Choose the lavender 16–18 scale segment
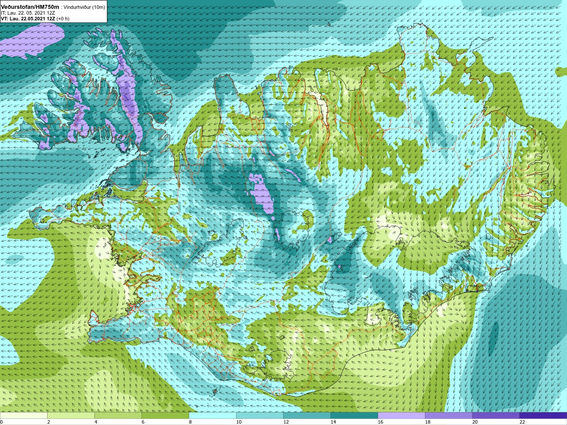 point(401,416)
